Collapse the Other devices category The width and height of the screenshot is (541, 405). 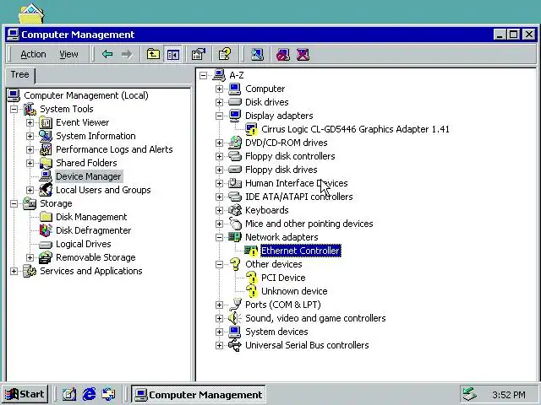(219, 264)
